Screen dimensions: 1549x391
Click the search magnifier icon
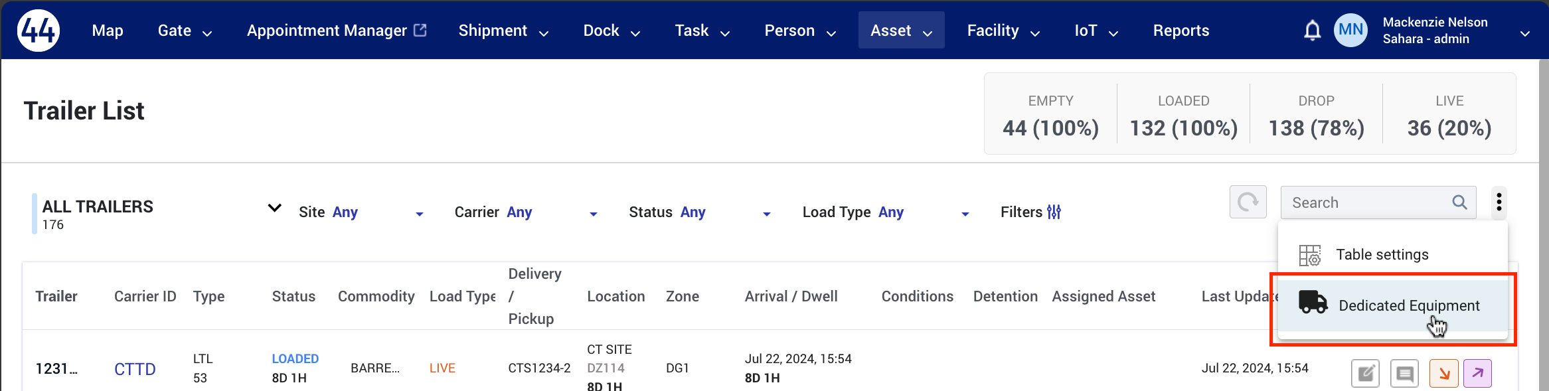coord(1459,202)
